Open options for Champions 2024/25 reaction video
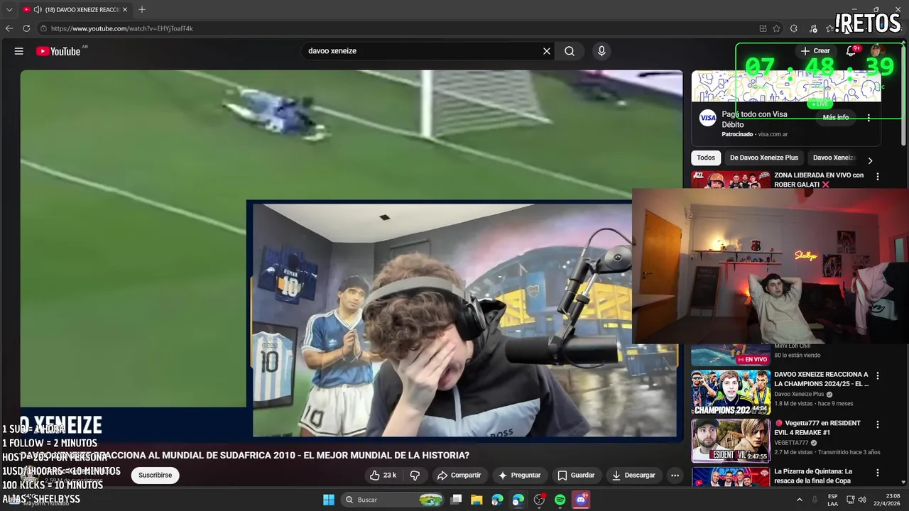 [878, 375]
